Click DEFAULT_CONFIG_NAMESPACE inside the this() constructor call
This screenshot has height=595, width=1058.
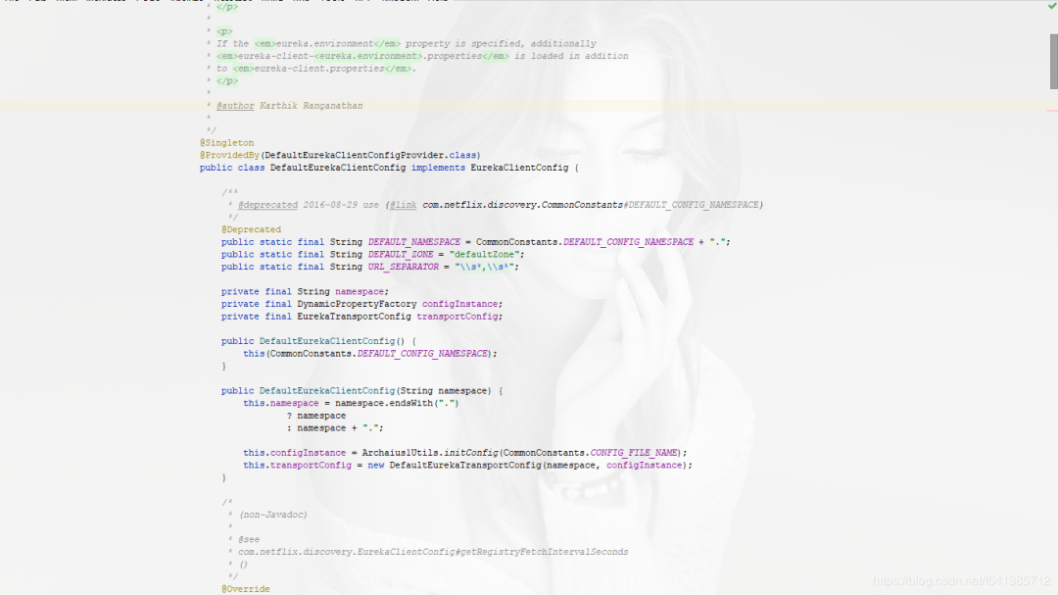click(422, 353)
